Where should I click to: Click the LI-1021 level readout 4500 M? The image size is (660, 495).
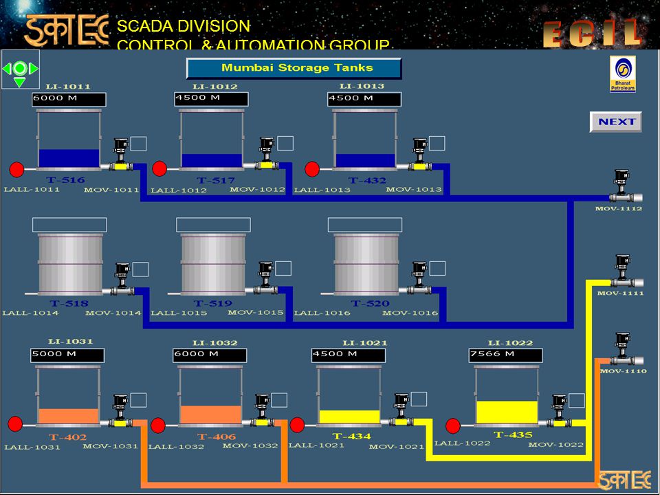[x=348, y=355]
